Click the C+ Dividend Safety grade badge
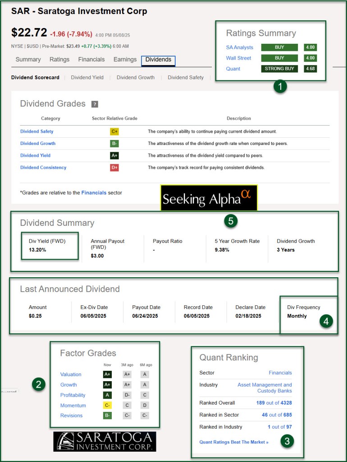This screenshot has height=462, width=347. point(114,131)
